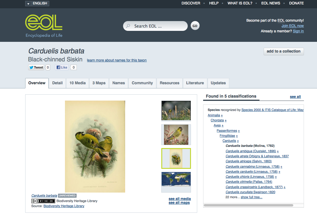This screenshot has height=216, width=317.
Task: Click the Join EOL now link
Action: (292, 26)
